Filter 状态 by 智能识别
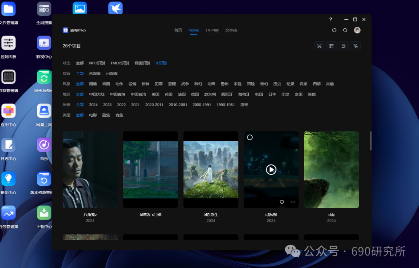The height and width of the screenshot is (268, 419). tap(142, 63)
